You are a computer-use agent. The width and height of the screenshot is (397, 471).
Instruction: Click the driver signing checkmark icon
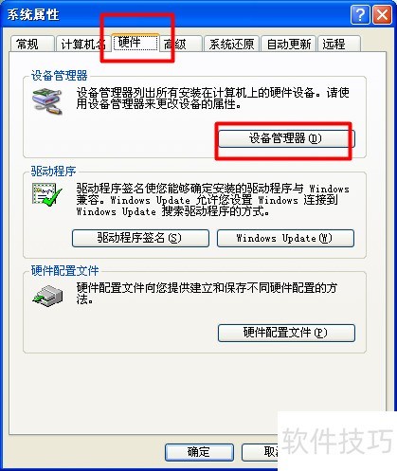pyautogui.click(x=47, y=194)
